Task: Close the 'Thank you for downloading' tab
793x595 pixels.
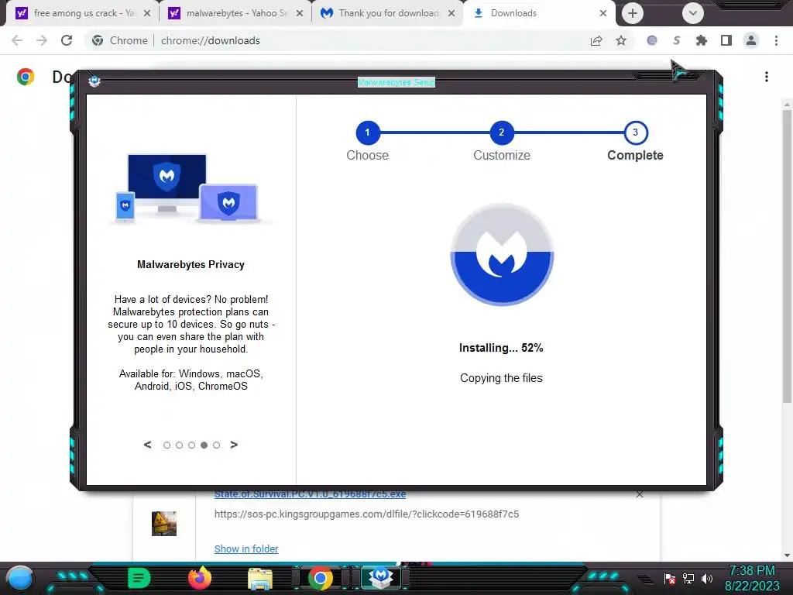Action: point(451,13)
